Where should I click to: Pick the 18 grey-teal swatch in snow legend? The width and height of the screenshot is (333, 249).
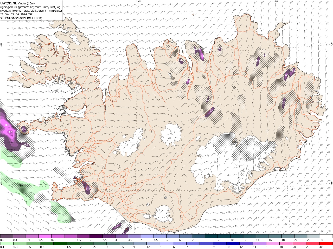288,236
